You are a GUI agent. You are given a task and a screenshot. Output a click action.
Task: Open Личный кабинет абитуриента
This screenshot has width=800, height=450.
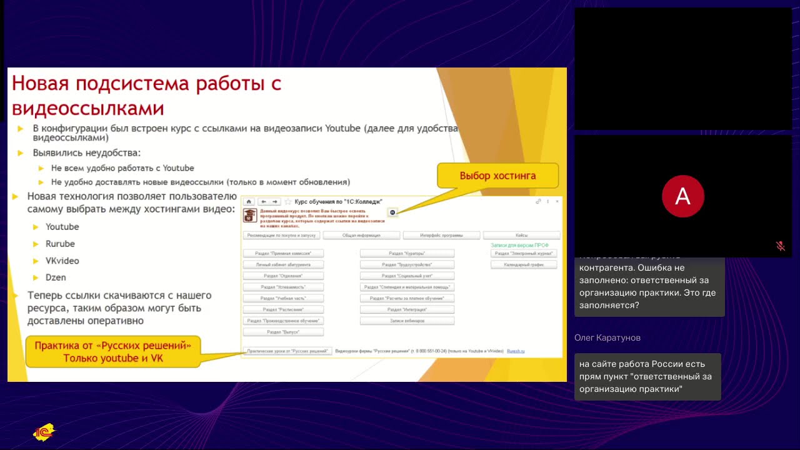pos(283,264)
